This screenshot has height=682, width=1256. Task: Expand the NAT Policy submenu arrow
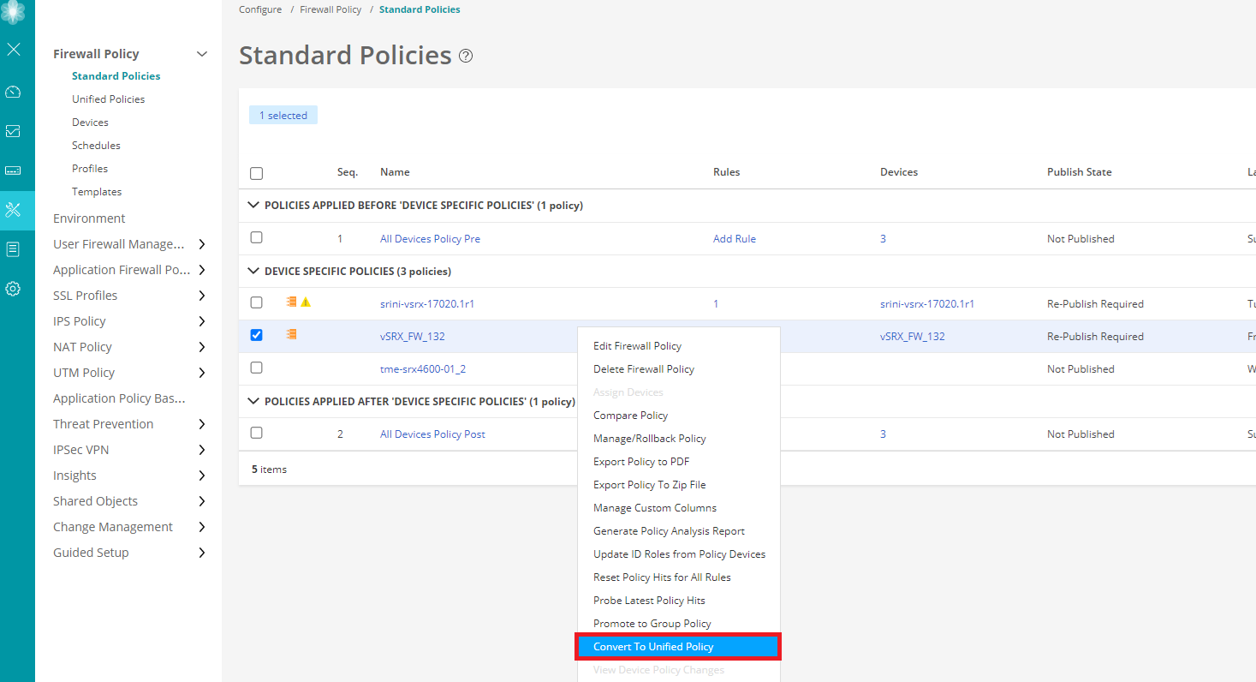pos(202,347)
